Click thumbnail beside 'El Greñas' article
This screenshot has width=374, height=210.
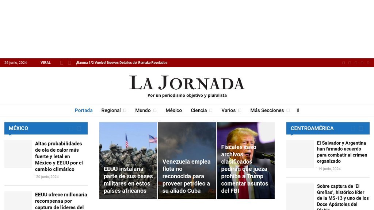click(300, 197)
